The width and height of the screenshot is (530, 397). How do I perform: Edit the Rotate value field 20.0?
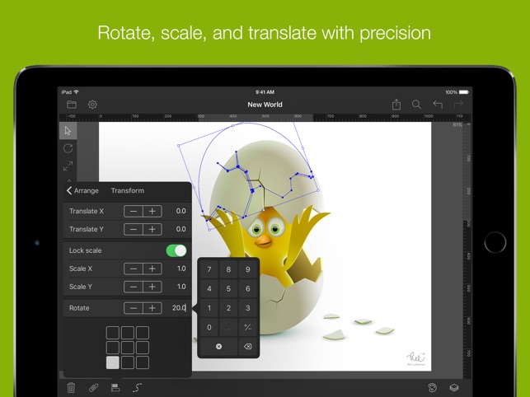tap(179, 308)
